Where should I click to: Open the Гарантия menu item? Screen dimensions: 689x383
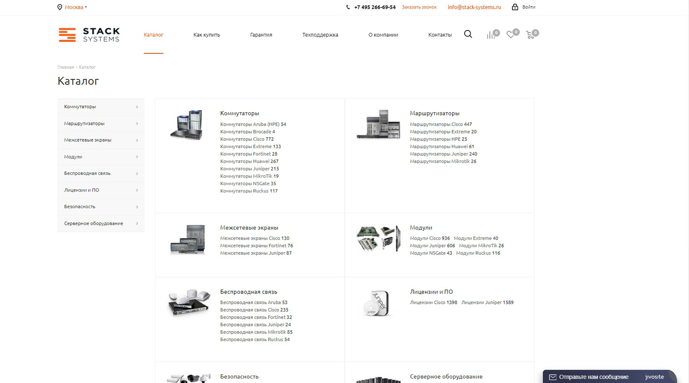tap(261, 35)
